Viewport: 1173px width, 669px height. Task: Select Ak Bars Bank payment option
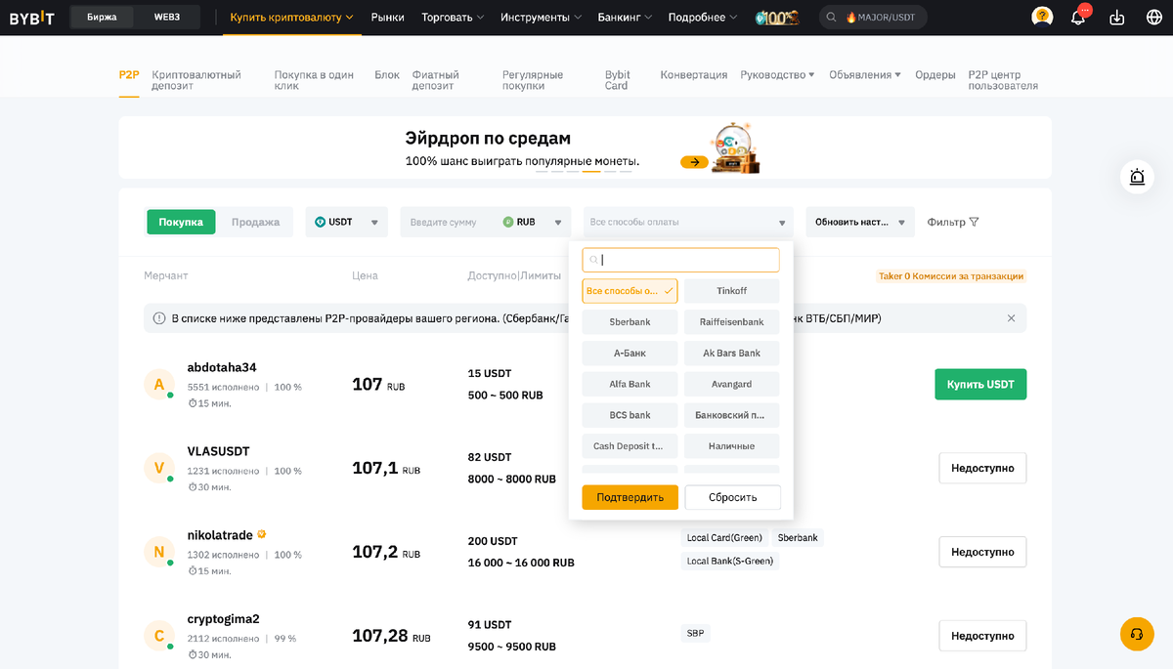click(x=732, y=353)
